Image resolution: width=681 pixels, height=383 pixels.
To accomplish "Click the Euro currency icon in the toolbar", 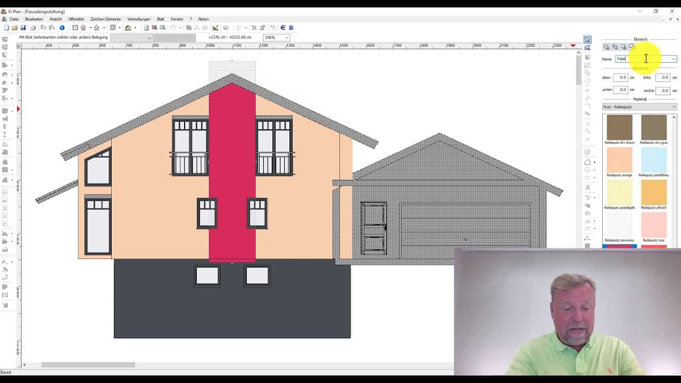I will tap(283, 27).
